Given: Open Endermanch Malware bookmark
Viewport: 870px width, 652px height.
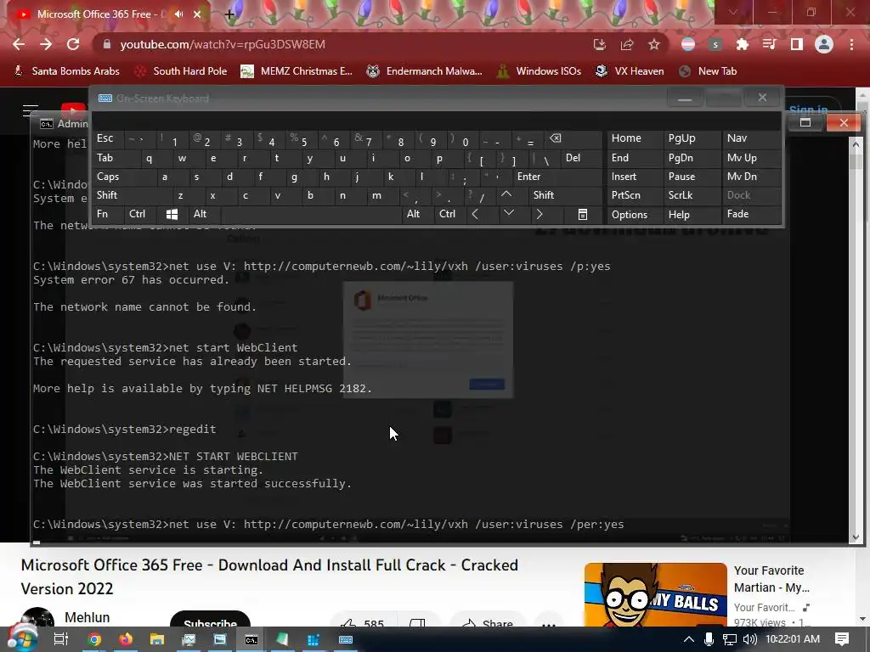Looking at the screenshot, I should coord(425,71).
